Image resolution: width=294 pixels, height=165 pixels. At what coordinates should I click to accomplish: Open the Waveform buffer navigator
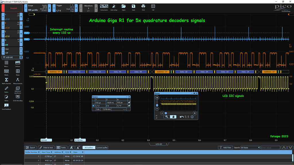[88, 8]
